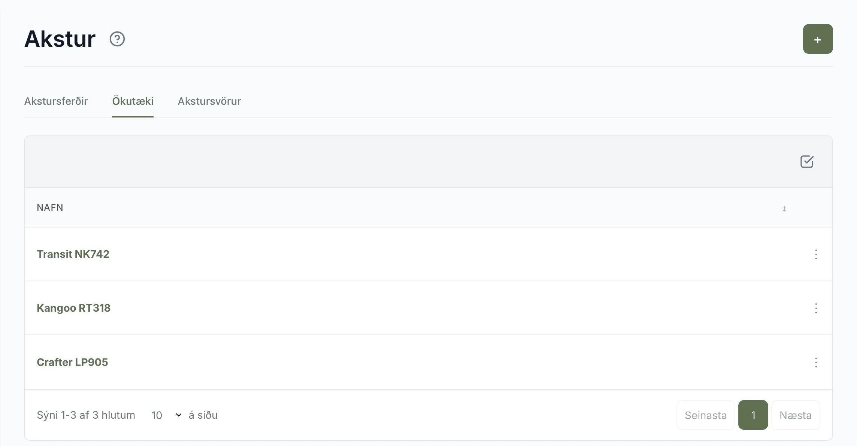
Task: Expand the items per page dropdown
Action: coord(166,415)
